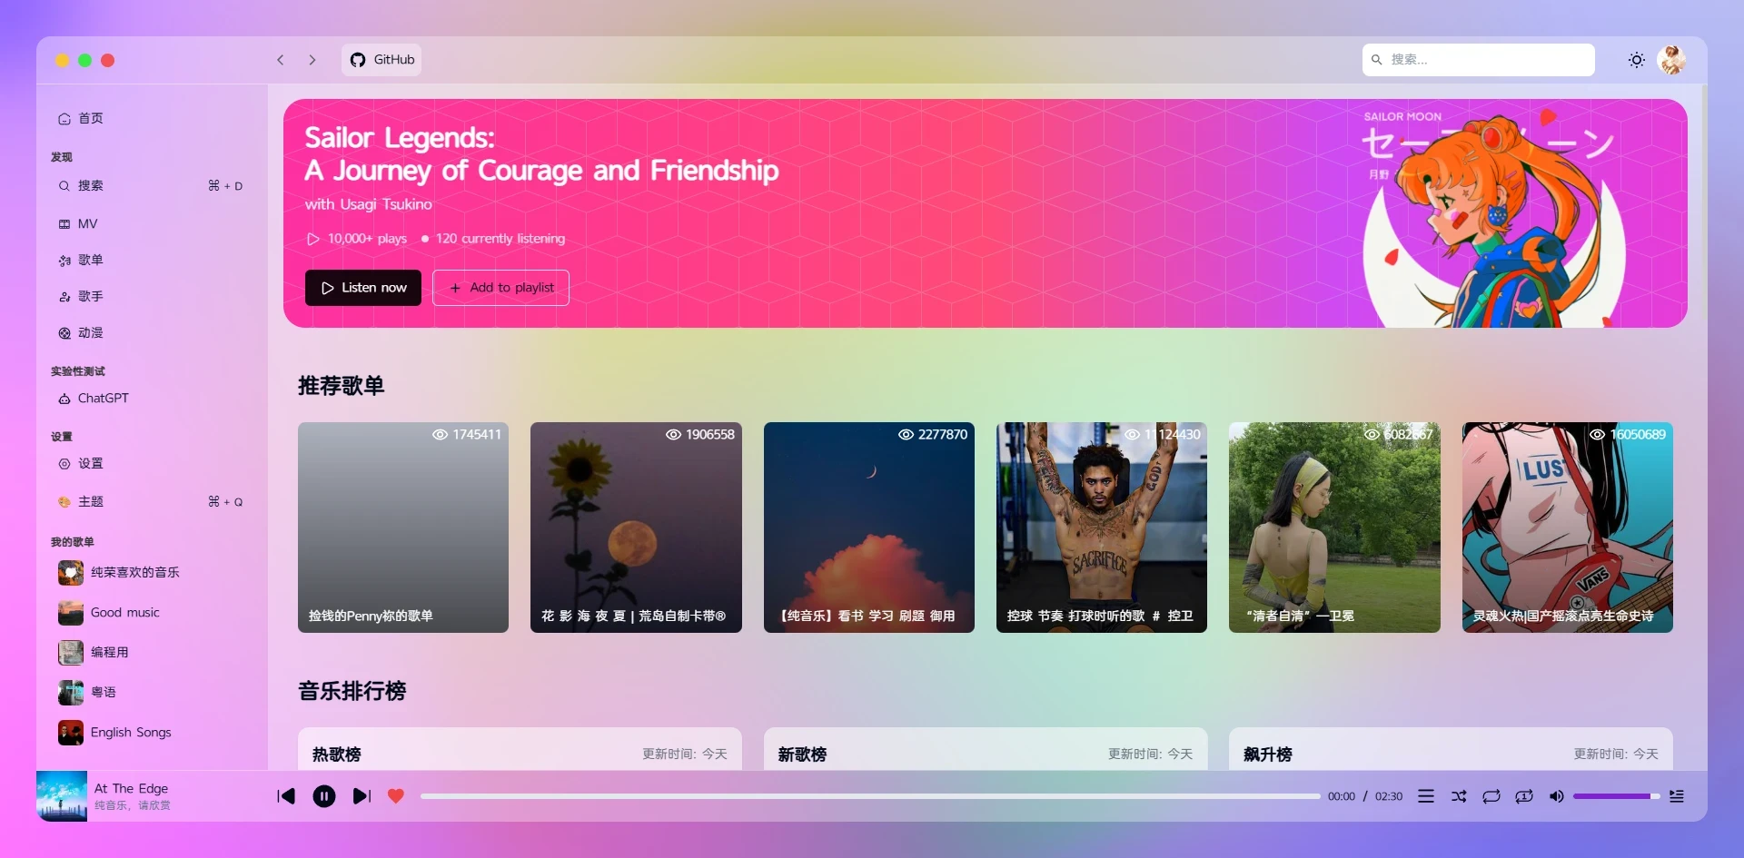Pause the current track
Image resolution: width=1744 pixels, height=858 pixels.
324,796
